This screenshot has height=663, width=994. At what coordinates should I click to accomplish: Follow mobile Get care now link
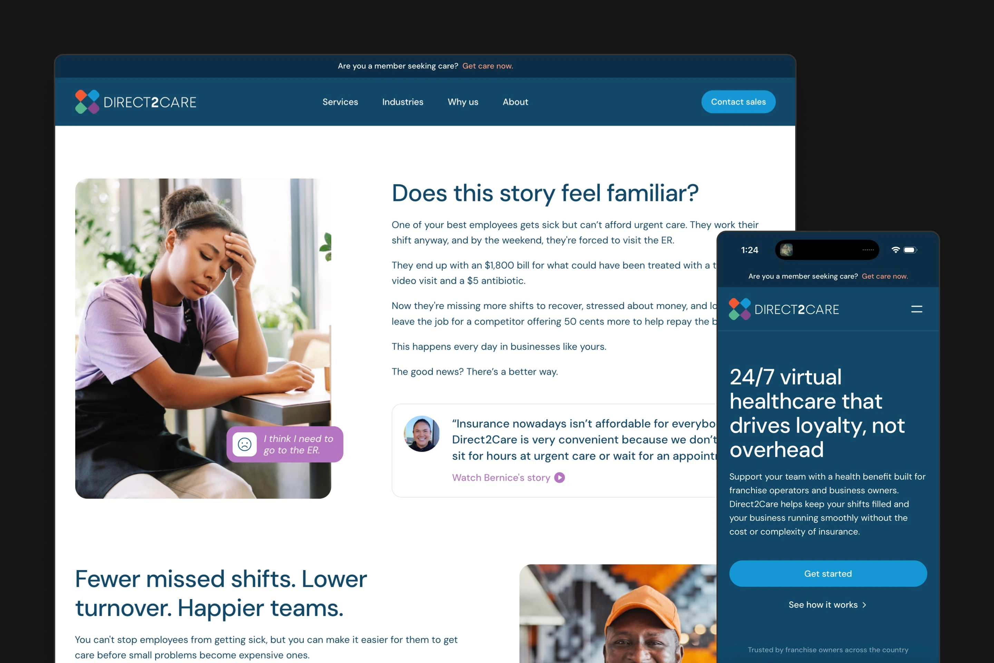point(885,276)
